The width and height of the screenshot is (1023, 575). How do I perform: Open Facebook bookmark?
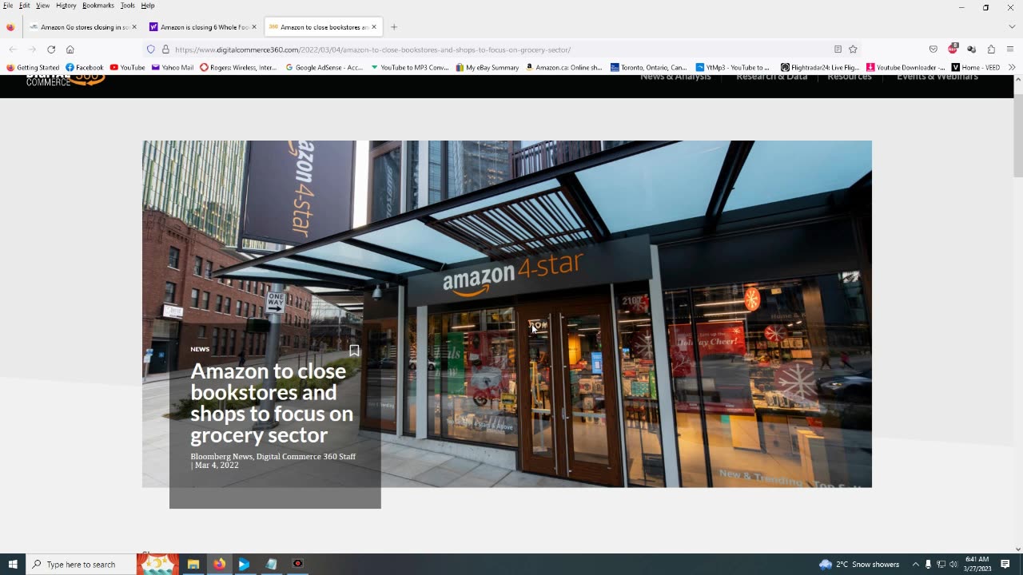click(85, 67)
